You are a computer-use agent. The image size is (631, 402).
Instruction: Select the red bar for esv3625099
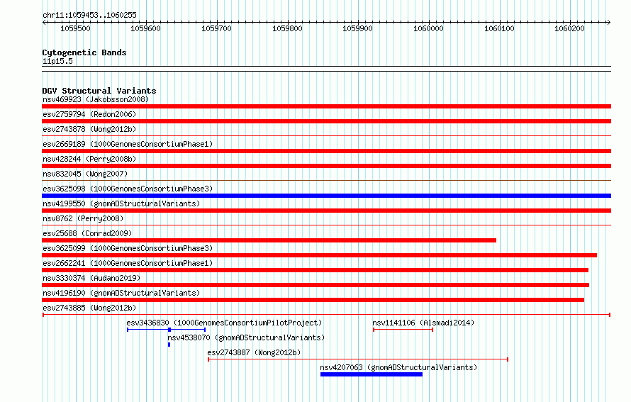[x=319, y=255]
